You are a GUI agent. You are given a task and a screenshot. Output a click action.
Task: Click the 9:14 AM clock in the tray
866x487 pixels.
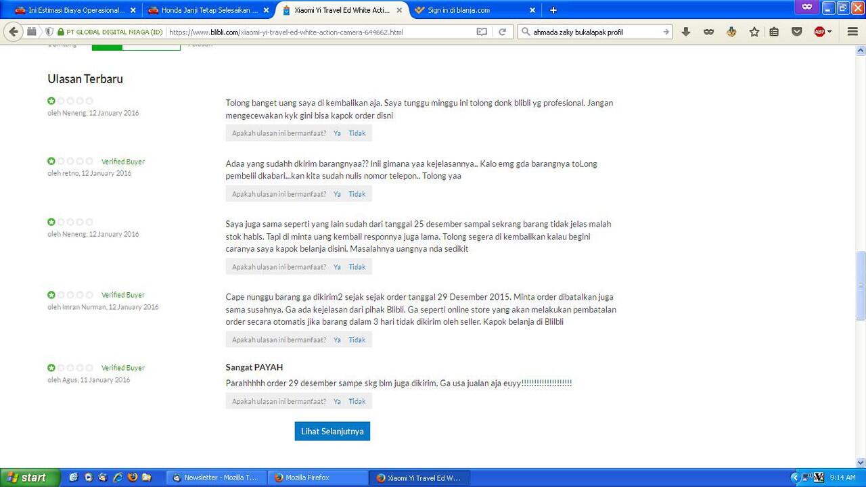click(842, 478)
